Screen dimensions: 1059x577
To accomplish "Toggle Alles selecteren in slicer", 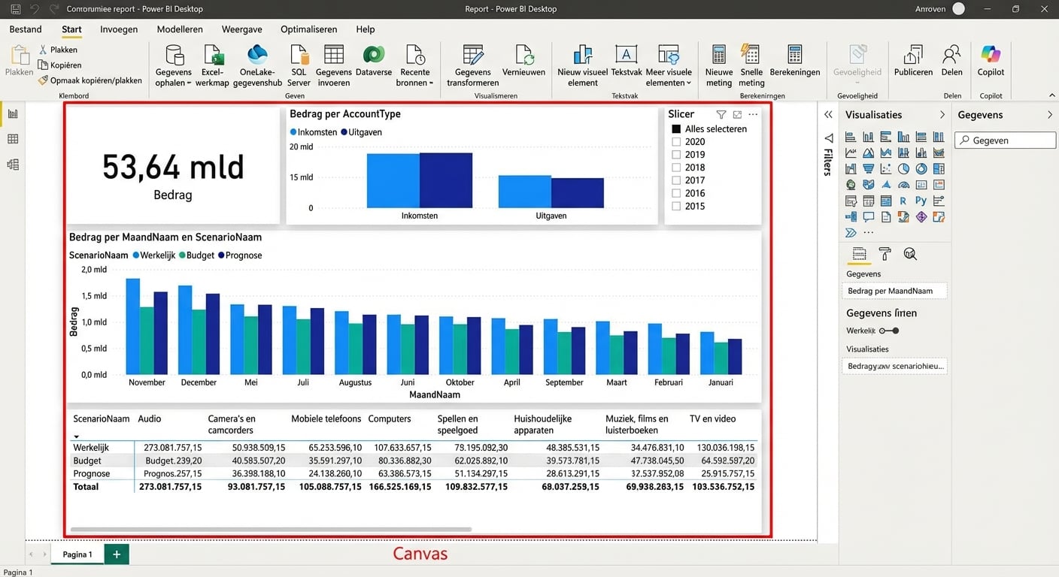I will tap(676, 129).
